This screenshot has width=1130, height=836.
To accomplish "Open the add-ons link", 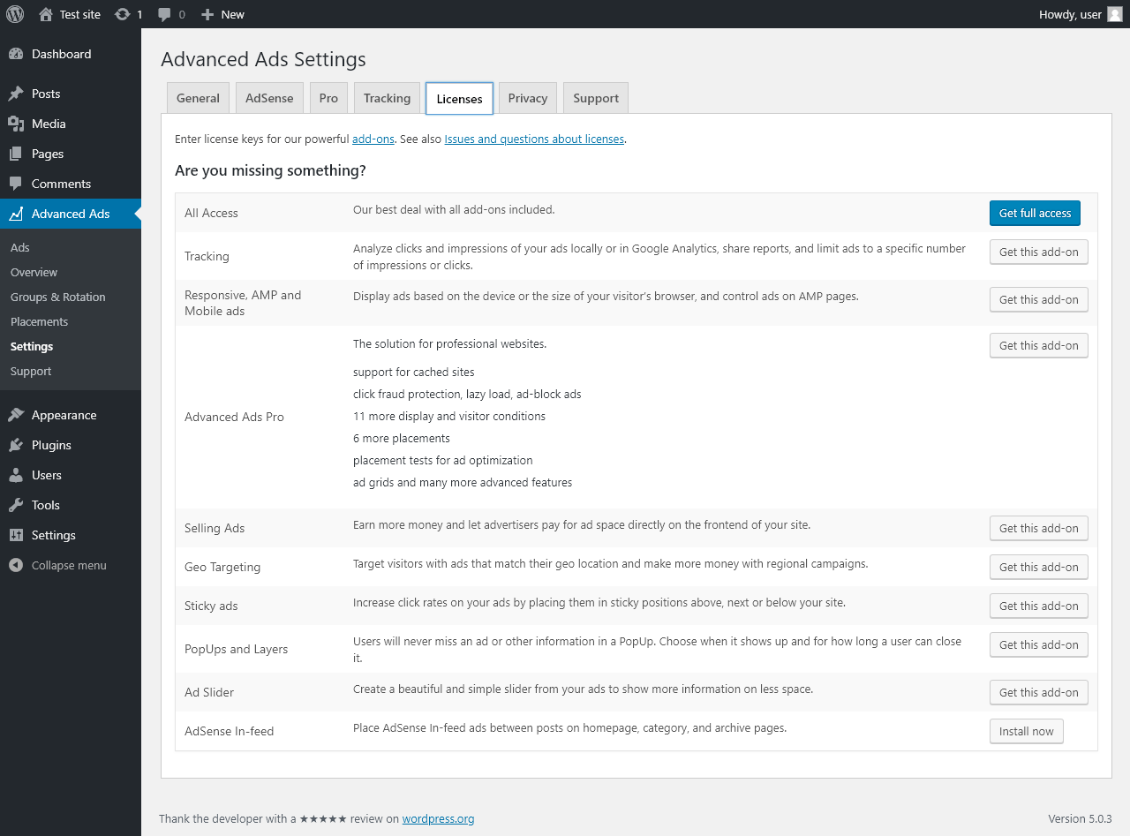I will [x=373, y=139].
